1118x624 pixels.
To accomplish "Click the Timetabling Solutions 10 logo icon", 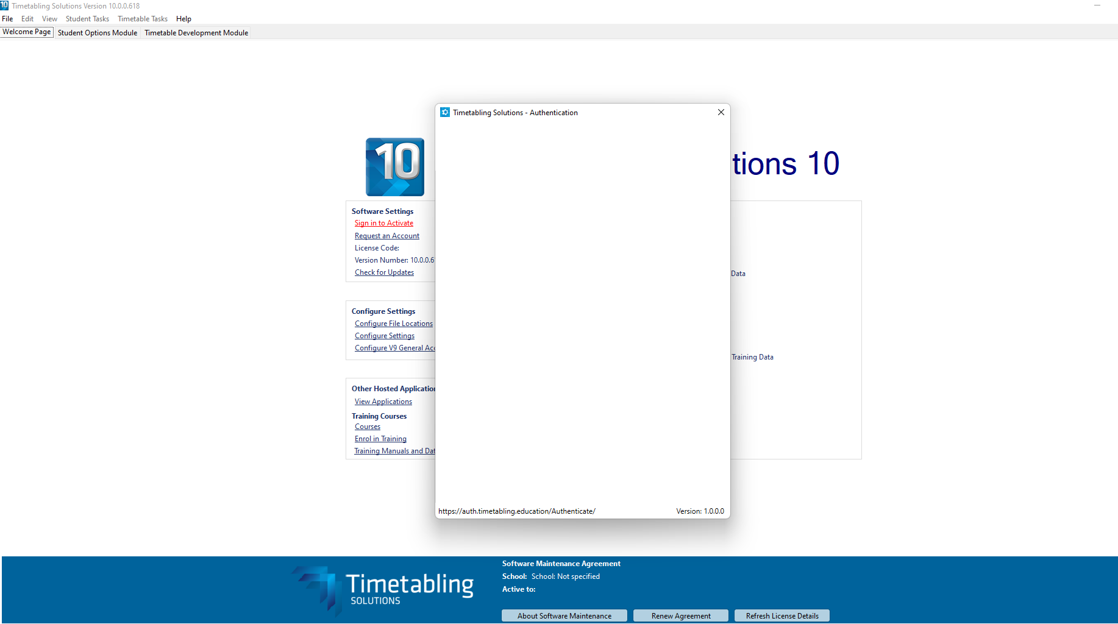I will pyautogui.click(x=395, y=167).
